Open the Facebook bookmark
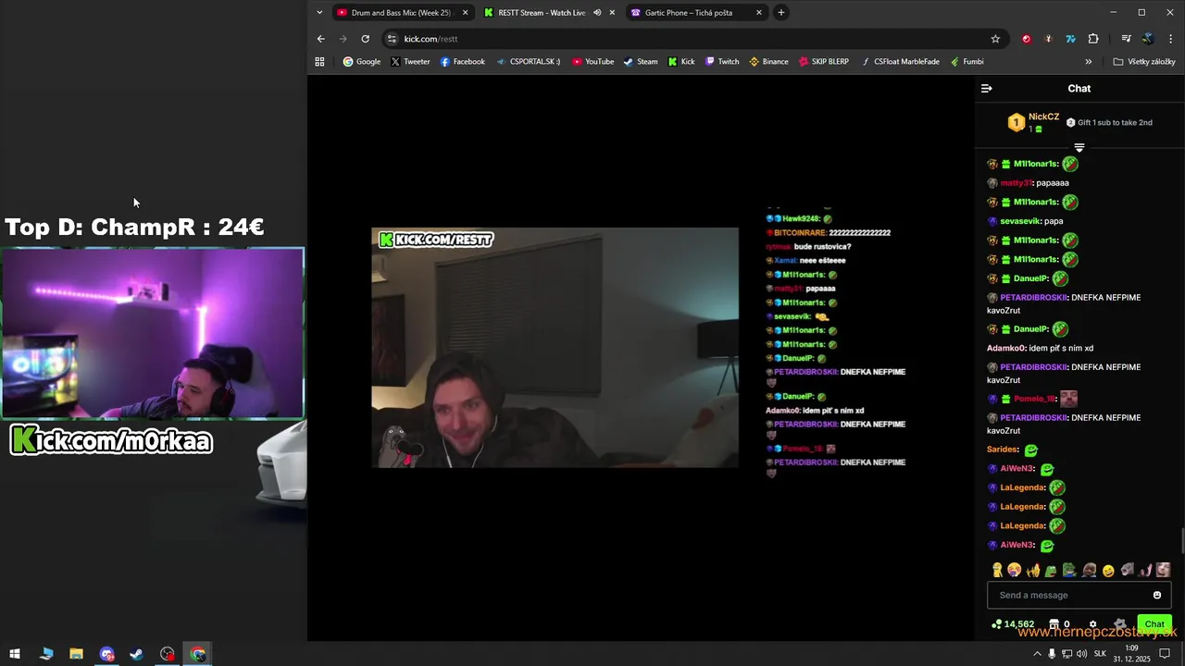1185x666 pixels. (462, 62)
